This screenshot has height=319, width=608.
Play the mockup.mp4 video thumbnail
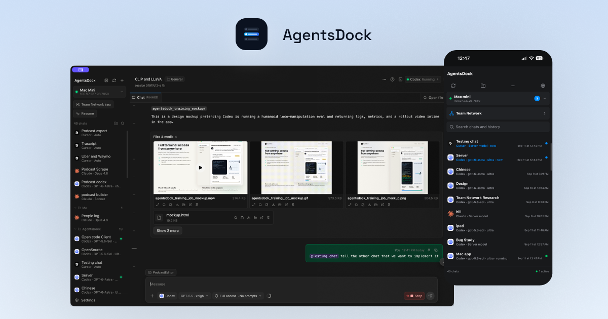click(x=201, y=168)
